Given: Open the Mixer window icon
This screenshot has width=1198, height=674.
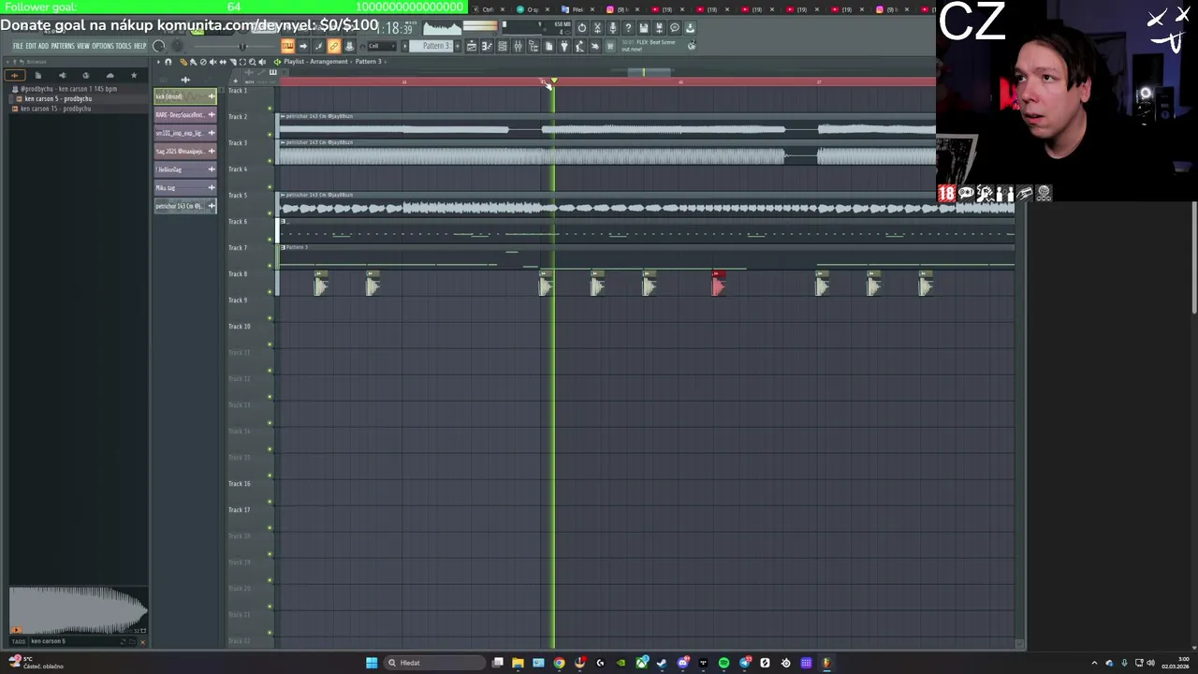Looking at the screenshot, I should point(518,46).
